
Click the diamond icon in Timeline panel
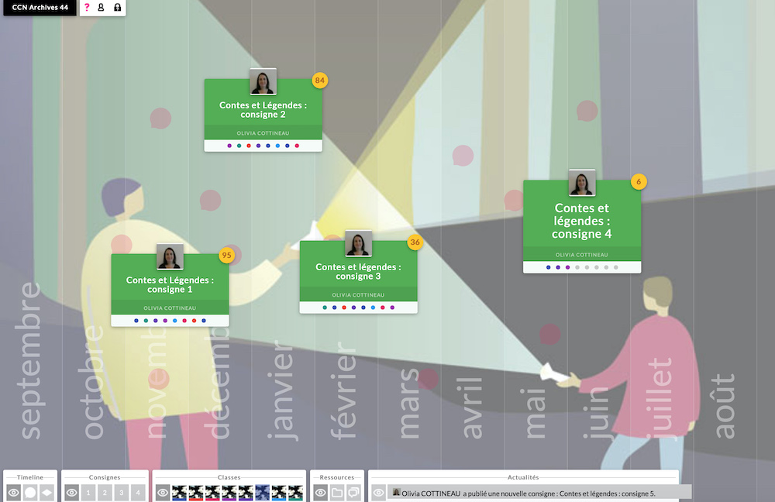click(46, 493)
